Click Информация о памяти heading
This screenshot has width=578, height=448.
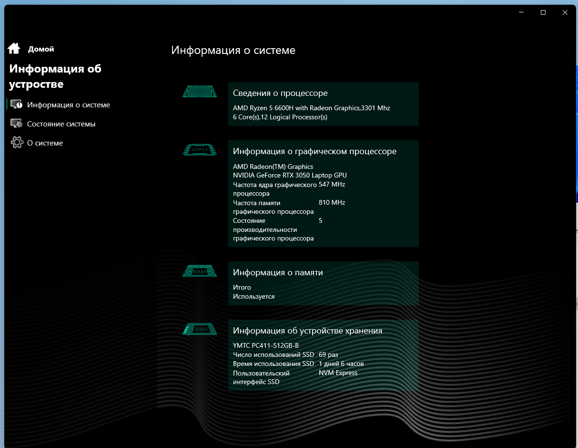click(278, 272)
